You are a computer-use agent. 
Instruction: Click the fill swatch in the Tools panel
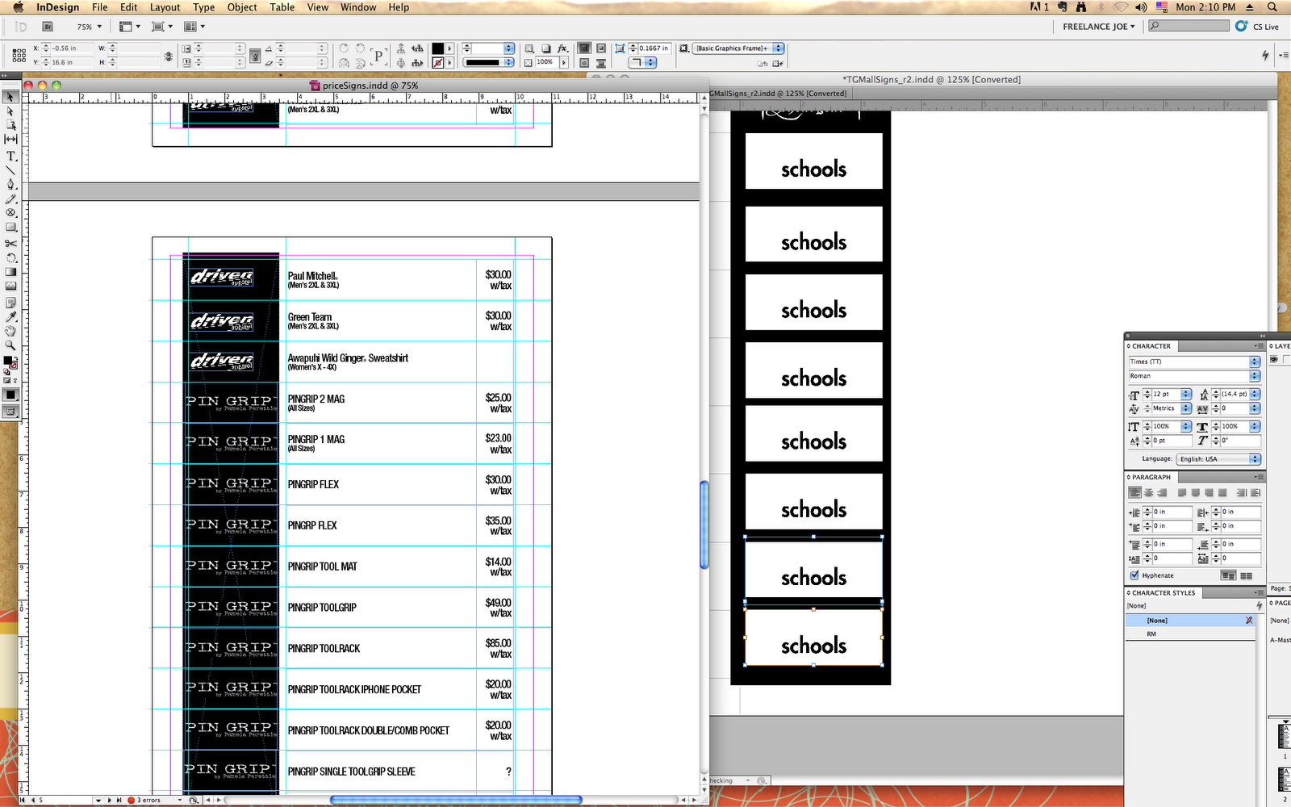8,361
